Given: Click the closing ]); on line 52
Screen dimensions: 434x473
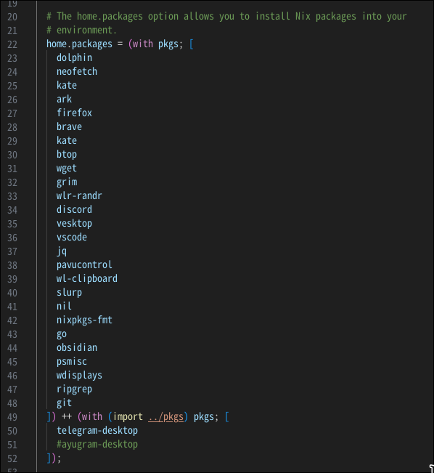Looking at the screenshot, I should 54,458.
